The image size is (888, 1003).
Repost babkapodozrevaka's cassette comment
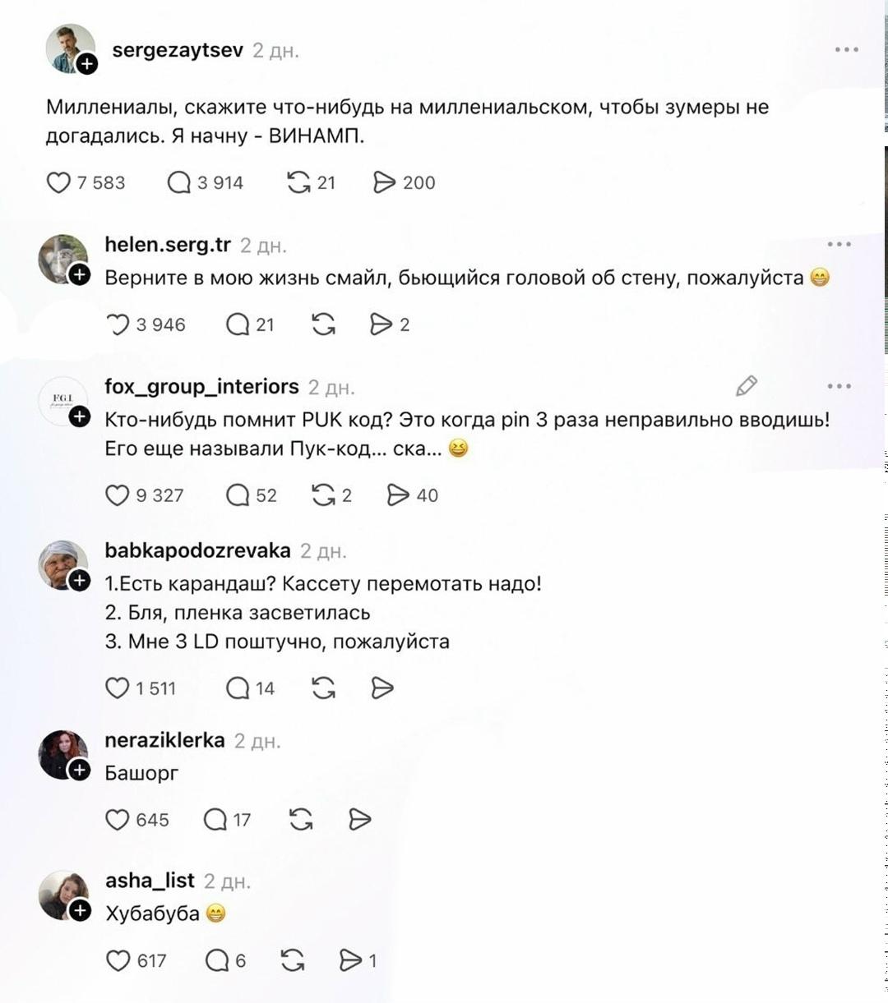pyautogui.click(x=323, y=688)
